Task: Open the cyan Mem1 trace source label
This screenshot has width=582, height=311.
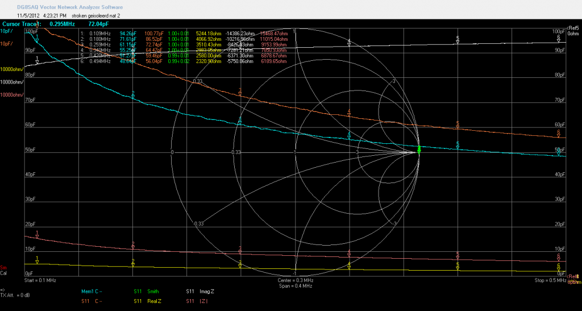Action: (87, 291)
